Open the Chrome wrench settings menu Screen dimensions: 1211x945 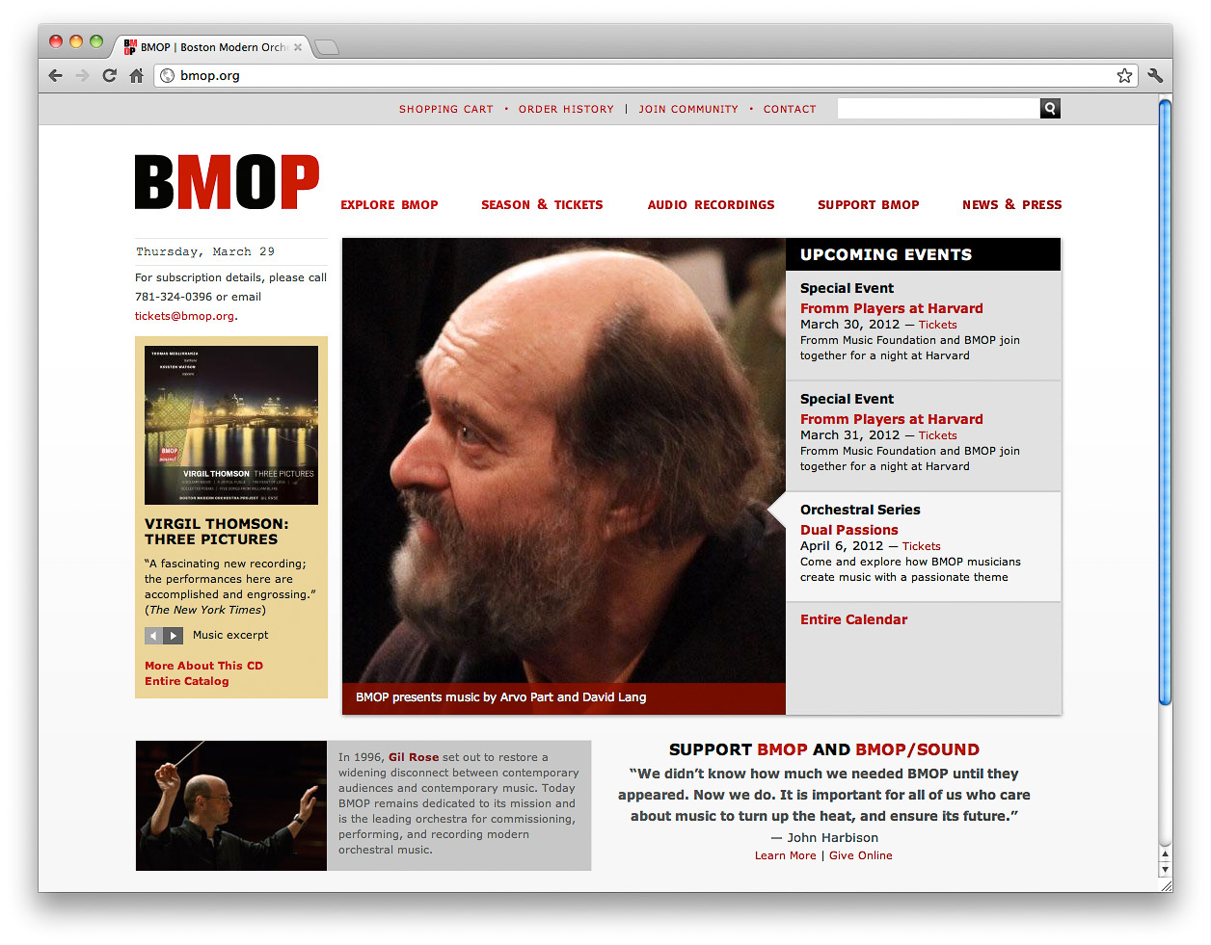[1155, 75]
